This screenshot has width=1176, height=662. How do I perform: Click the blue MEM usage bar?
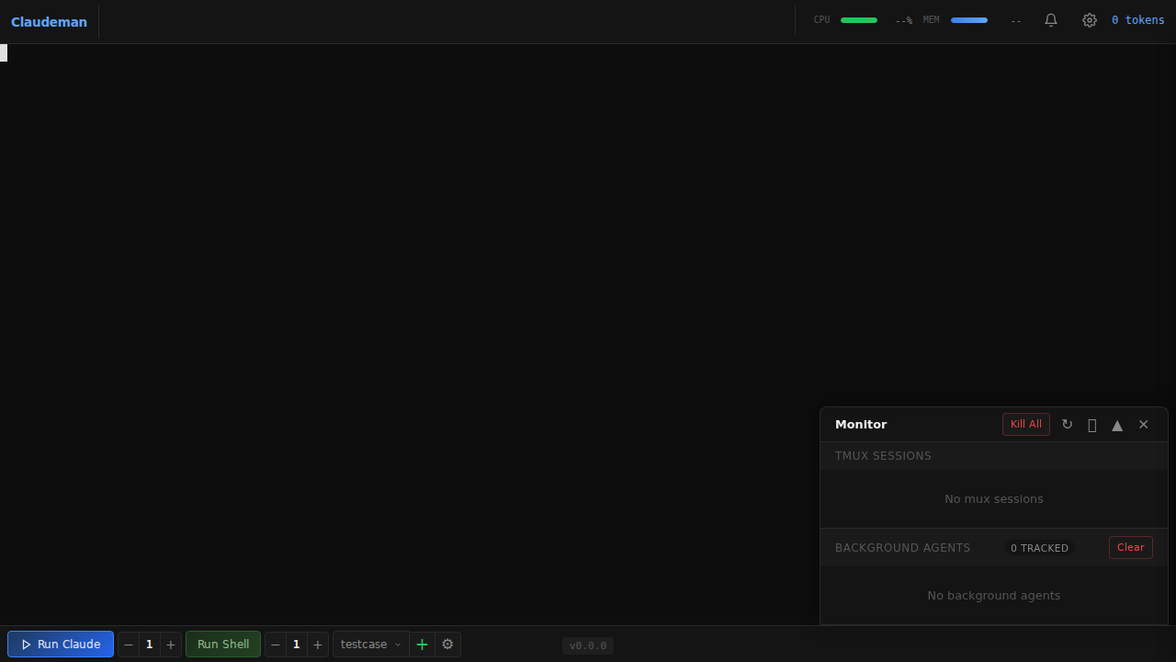(x=969, y=20)
